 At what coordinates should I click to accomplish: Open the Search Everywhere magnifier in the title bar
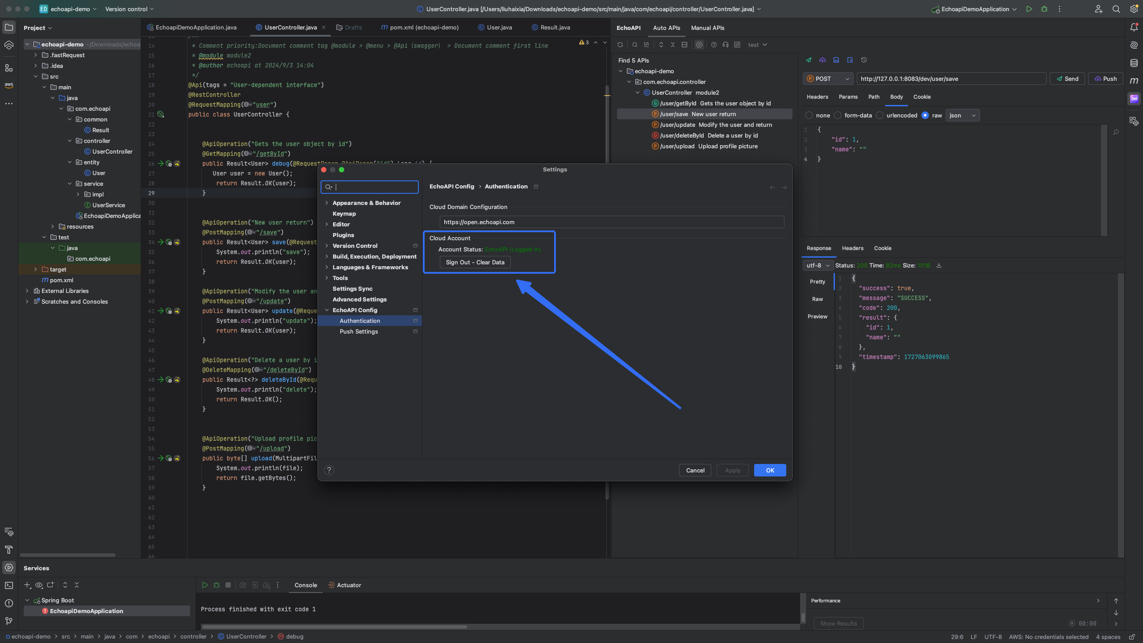pyautogui.click(x=1116, y=9)
